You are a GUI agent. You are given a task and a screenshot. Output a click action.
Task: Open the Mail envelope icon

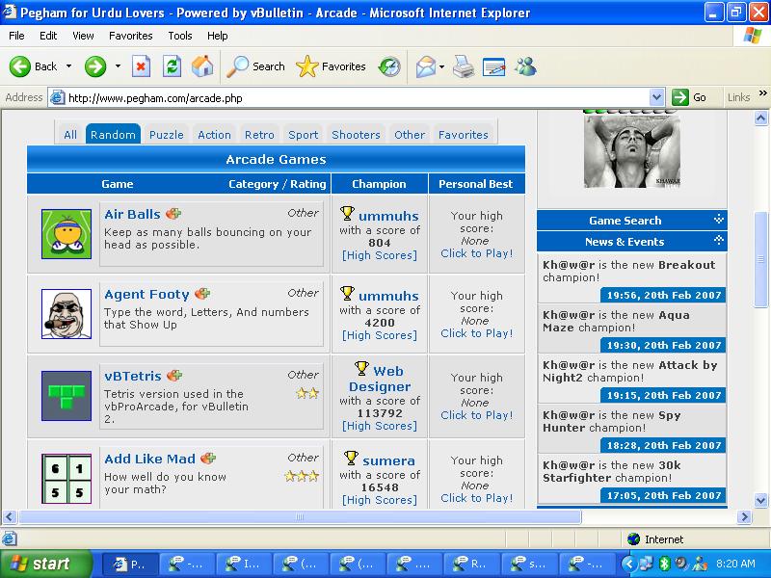click(x=425, y=66)
